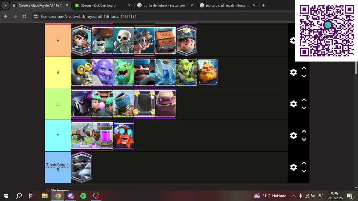Reload the tiermaker page
This screenshot has width=358, height=201.
(25, 16)
